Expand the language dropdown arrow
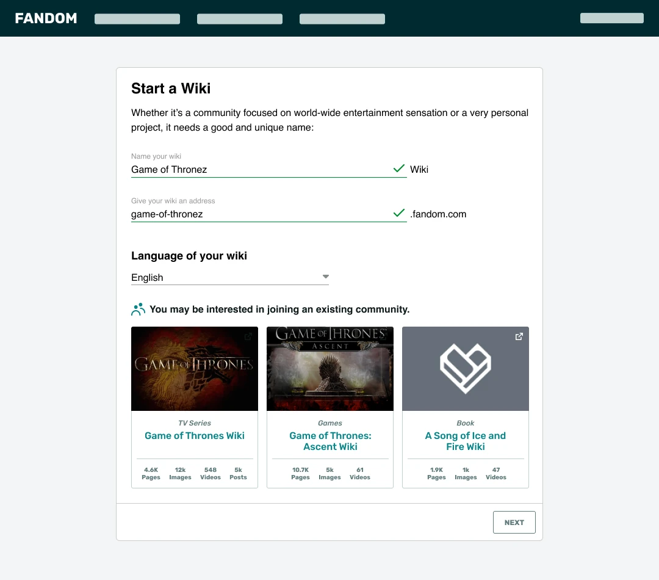This screenshot has width=659, height=580. 326,277
